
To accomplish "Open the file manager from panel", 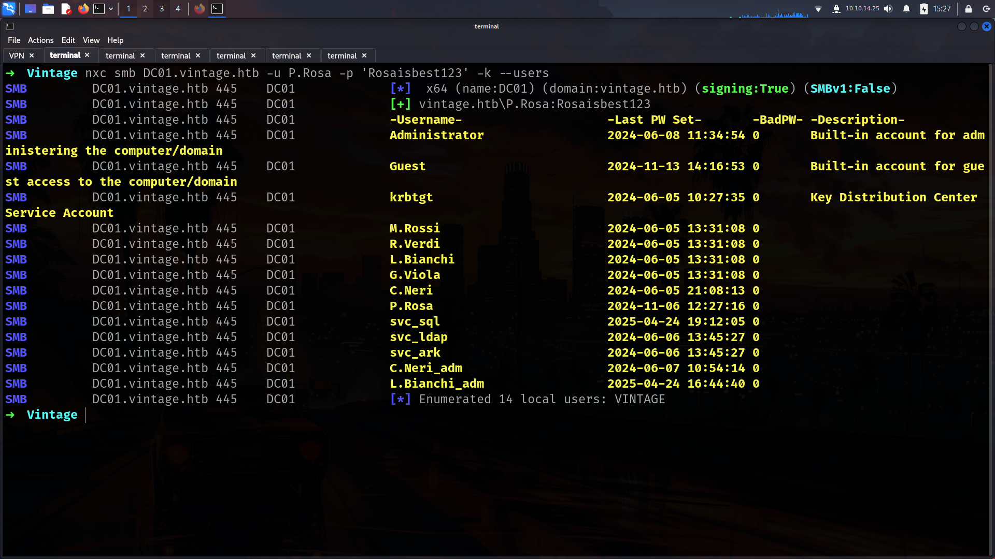I will pyautogui.click(x=48, y=8).
